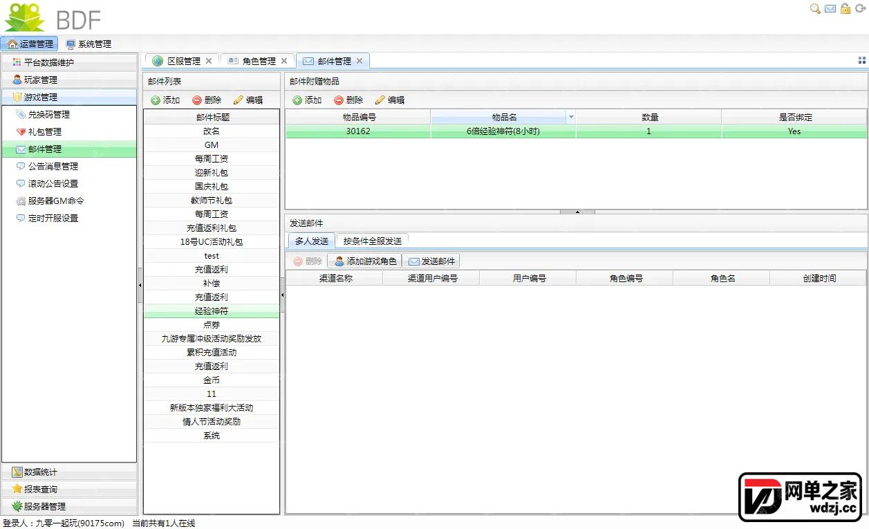Open the tab list grid icon

tap(862, 61)
